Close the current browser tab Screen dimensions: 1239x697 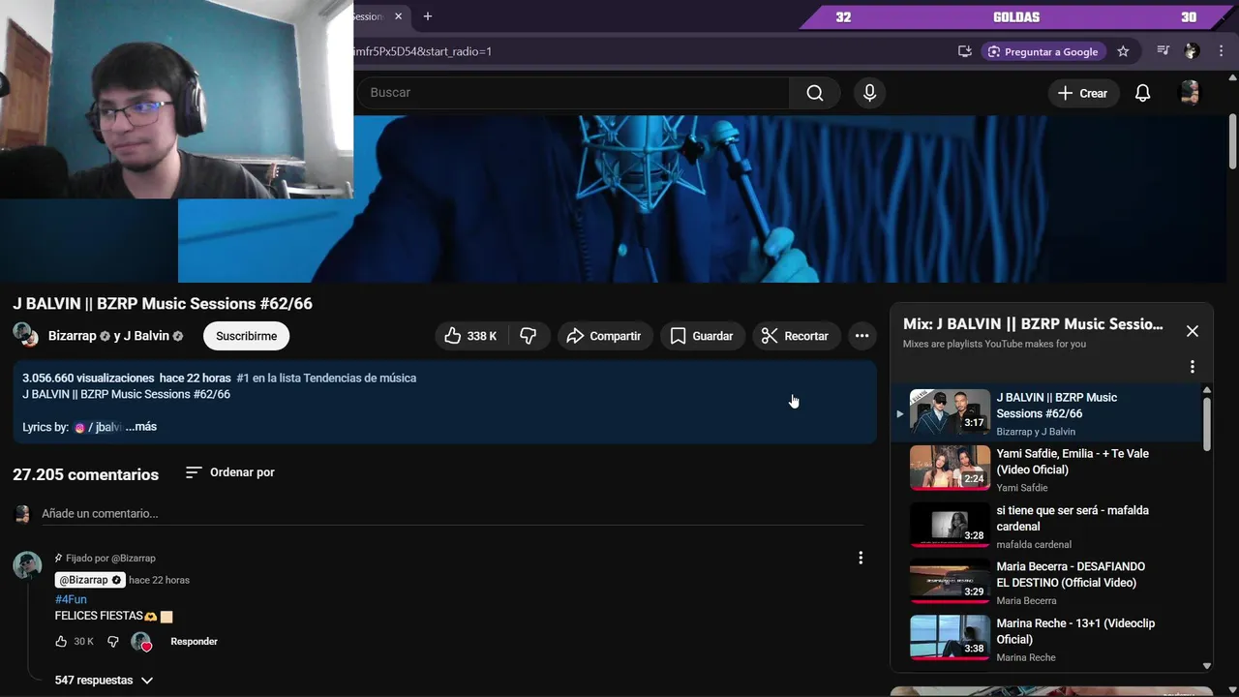[398, 16]
